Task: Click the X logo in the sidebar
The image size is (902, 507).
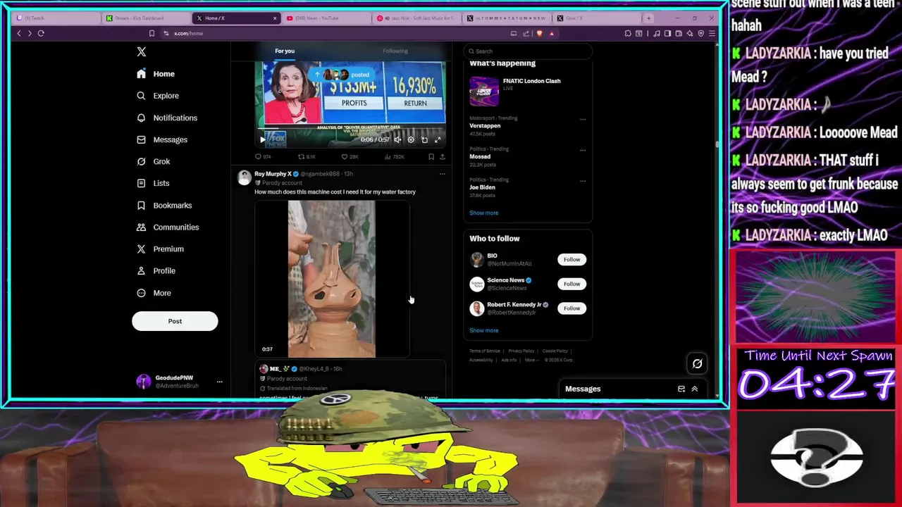Action: (x=142, y=51)
